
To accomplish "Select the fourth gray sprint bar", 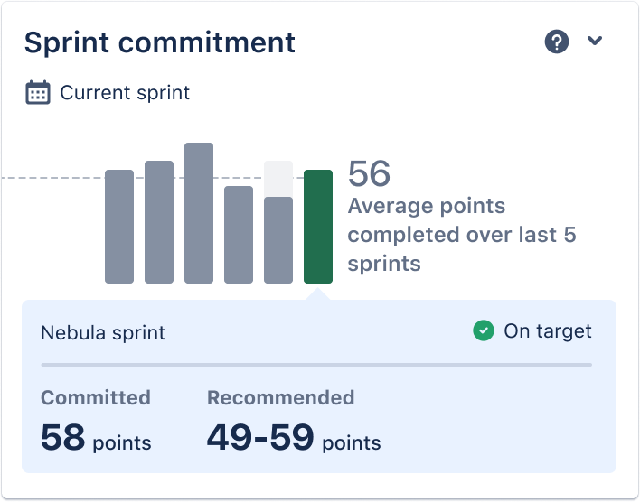I will click(239, 235).
